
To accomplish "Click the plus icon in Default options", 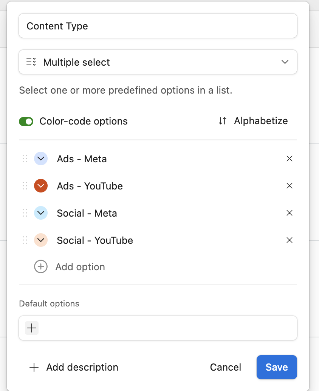I will tap(32, 328).
